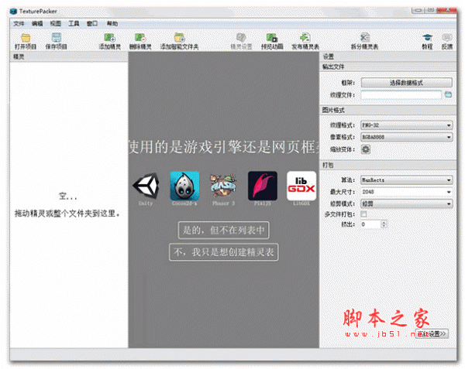465x369 pixels.
Task: Choose the LibGDX framework logo
Action: point(301,186)
